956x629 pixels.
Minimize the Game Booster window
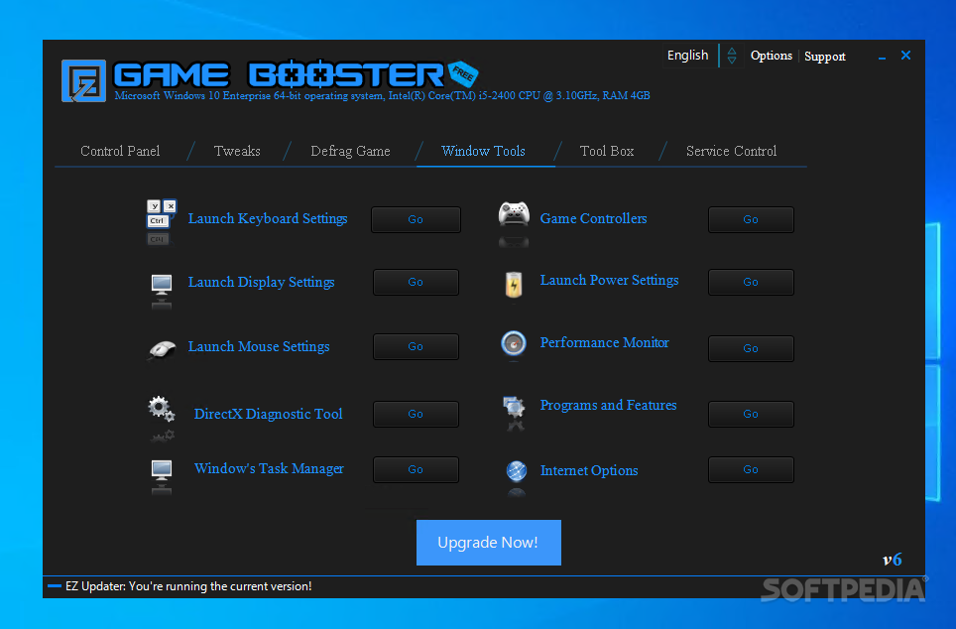882,57
